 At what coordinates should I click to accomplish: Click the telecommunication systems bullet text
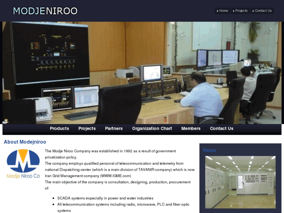tap(123, 208)
